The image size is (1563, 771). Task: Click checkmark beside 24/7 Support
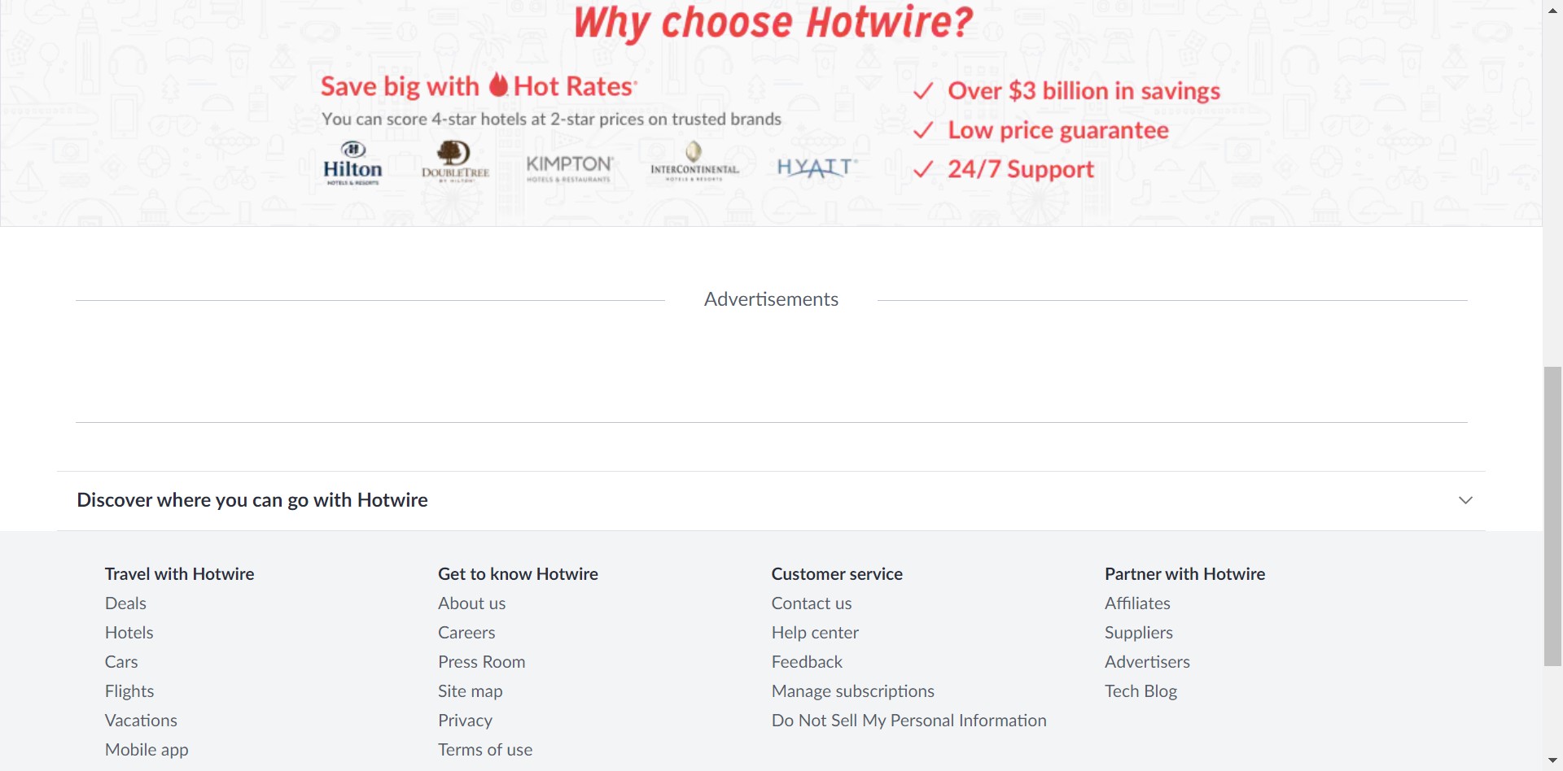pyautogui.click(x=923, y=169)
